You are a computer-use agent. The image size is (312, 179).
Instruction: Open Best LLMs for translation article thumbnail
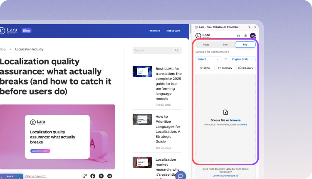click(142, 72)
